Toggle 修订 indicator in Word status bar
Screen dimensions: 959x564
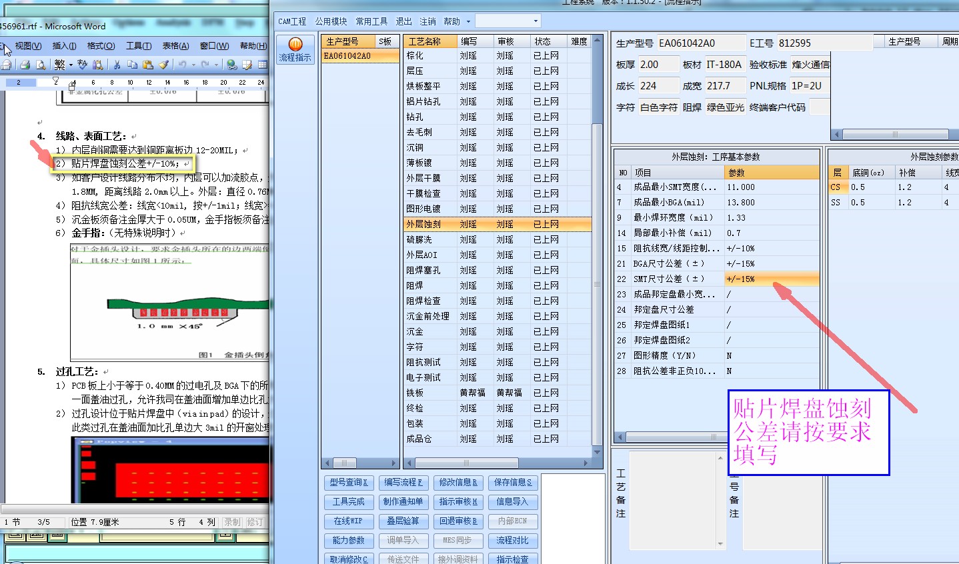(255, 522)
